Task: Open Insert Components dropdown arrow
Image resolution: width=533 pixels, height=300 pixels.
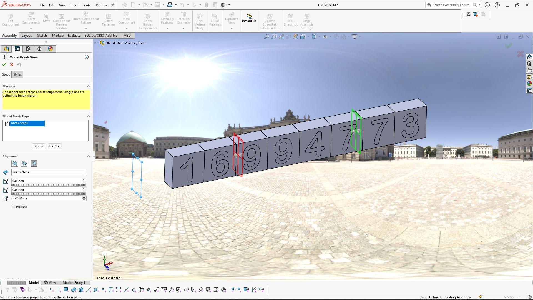Action: (x=31, y=29)
